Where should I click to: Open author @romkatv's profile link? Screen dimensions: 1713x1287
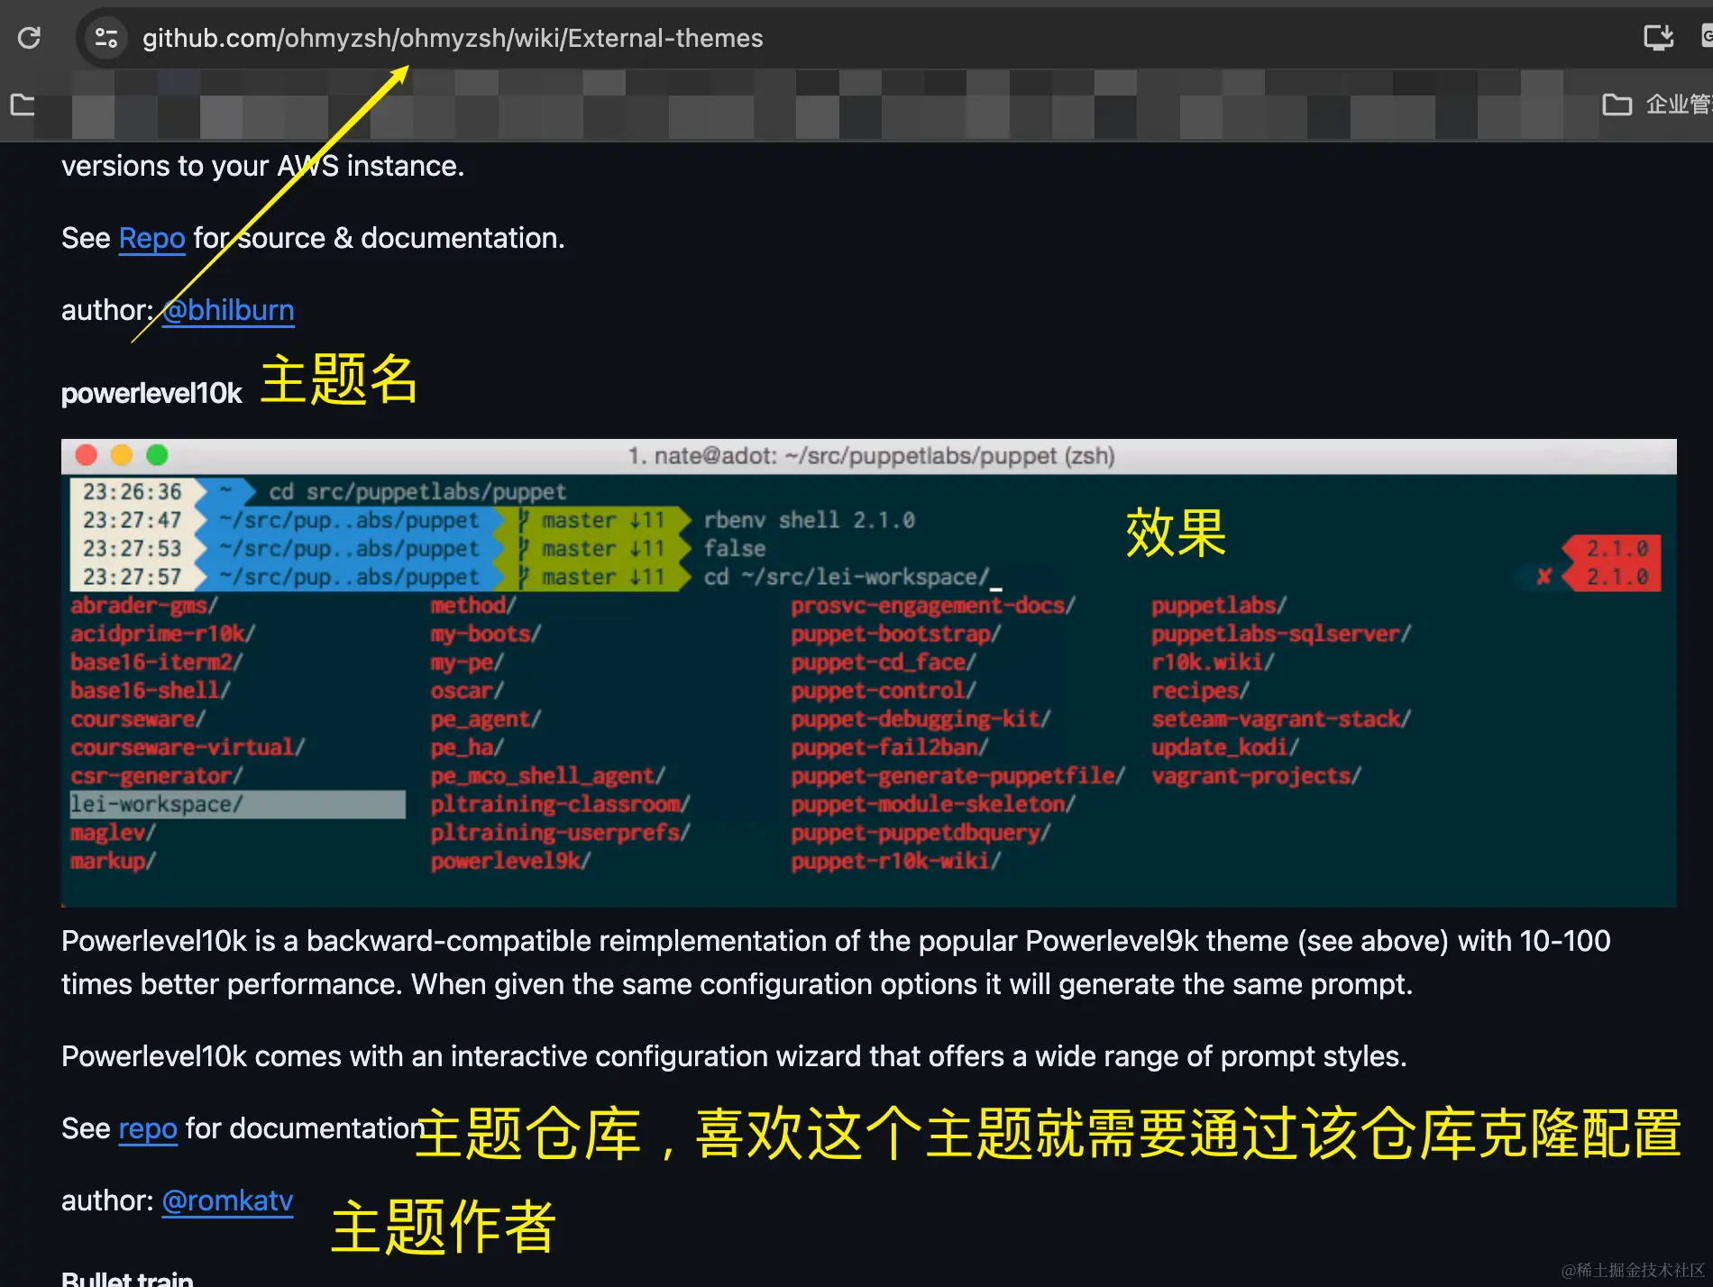(x=227, y=1200)
